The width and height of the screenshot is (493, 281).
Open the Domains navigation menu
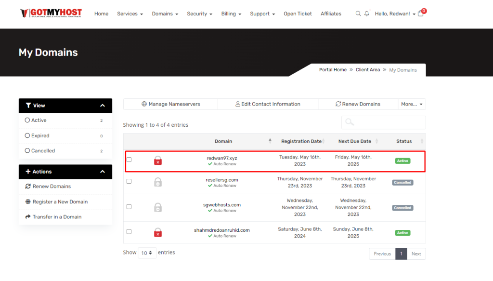165,14
